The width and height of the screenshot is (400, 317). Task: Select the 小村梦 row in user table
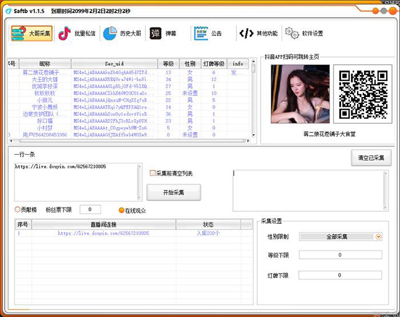tap(45, 128)
